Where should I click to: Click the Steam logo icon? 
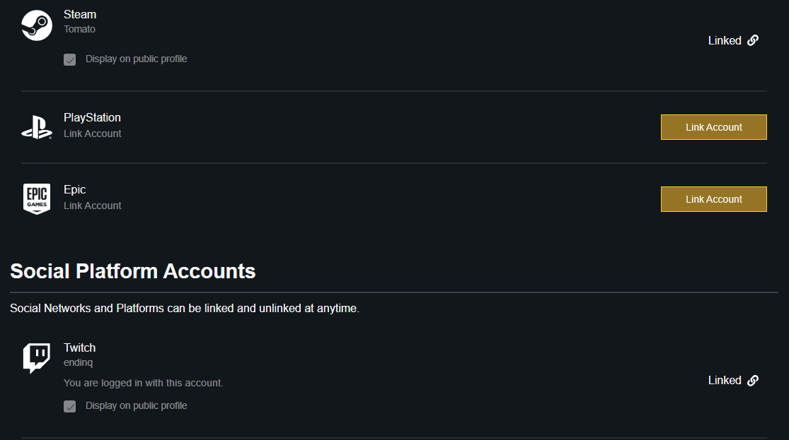[37, 25]
